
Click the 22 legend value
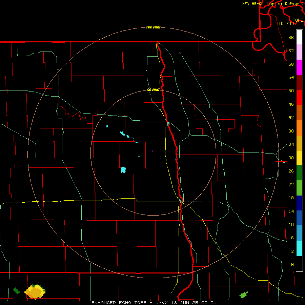click(291, 184)
